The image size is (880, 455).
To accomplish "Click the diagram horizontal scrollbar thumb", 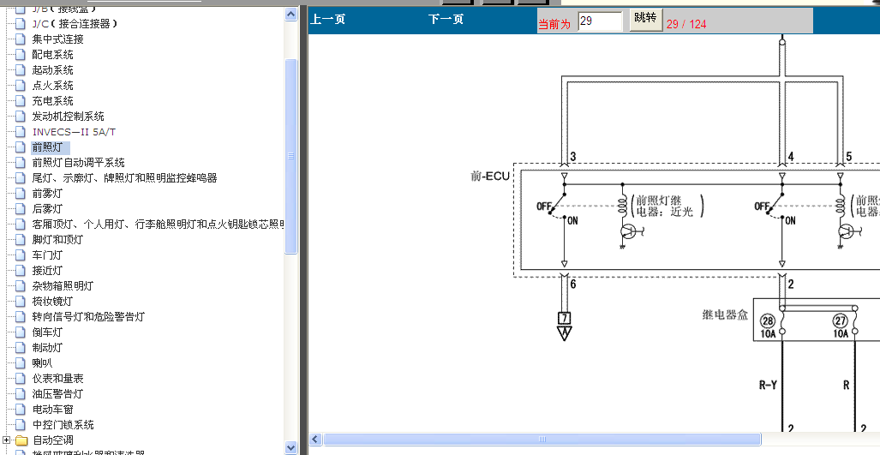I will pyautogui.click(x=542, y=440).
